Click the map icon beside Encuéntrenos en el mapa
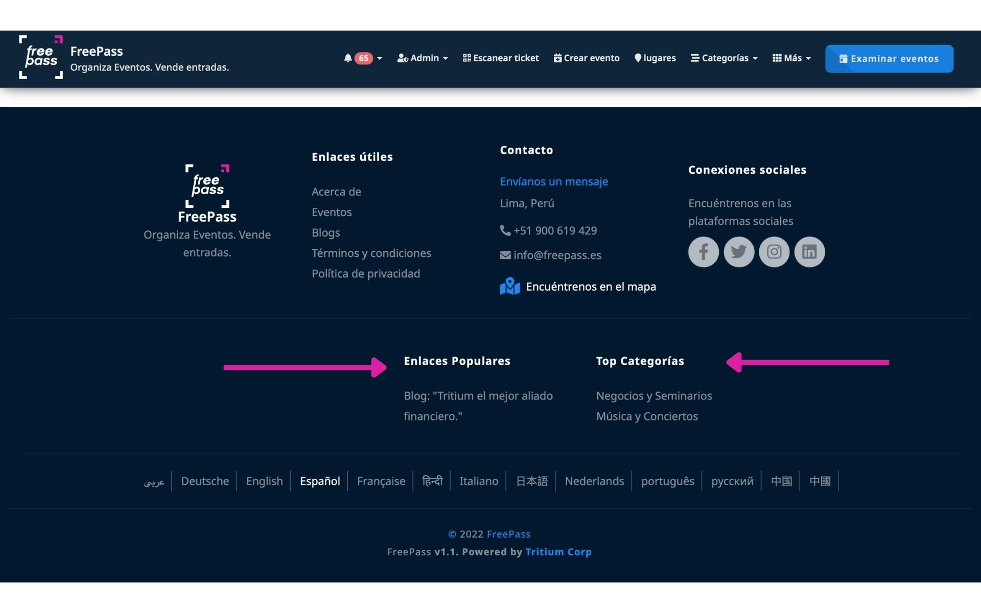The width and height of the screenshot is (981, 613). (x=509, y=287)
